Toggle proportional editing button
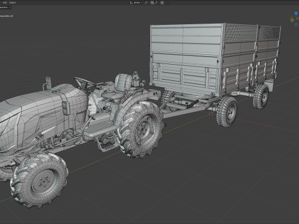The image size is (299, 224). pos(162,2)
